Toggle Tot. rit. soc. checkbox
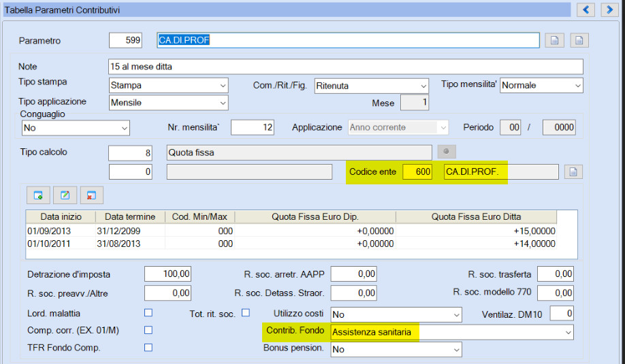This screenshot has height=364, width=625. point(246,312)
